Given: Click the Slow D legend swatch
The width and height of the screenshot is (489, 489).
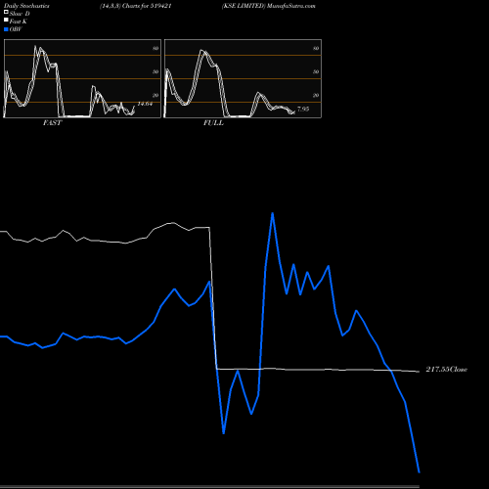Looking at the screenshot, I should [6, 12].
